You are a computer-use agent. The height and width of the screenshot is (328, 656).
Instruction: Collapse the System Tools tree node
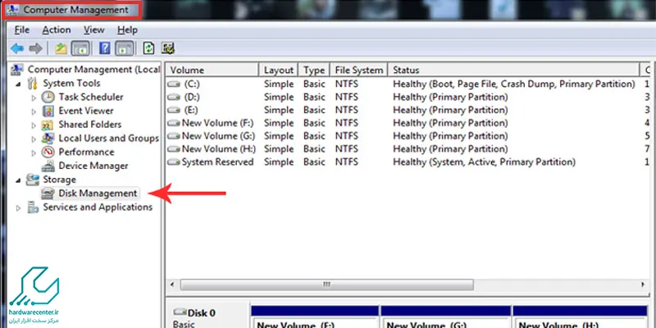[18, 84]
